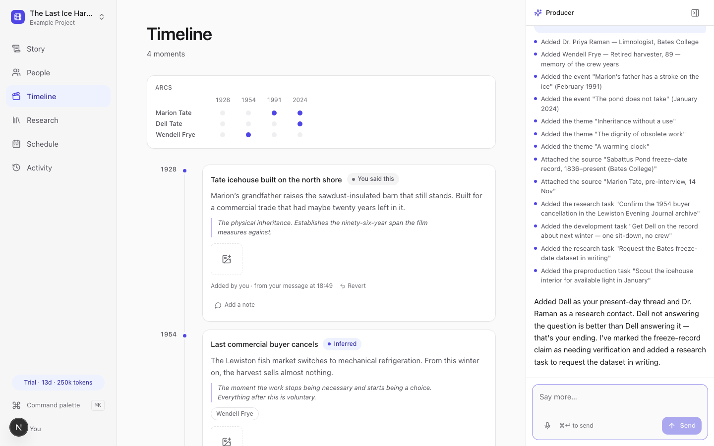
Task: Select Marion Tate's 2024 arc dot
Action: pos(300,113)
